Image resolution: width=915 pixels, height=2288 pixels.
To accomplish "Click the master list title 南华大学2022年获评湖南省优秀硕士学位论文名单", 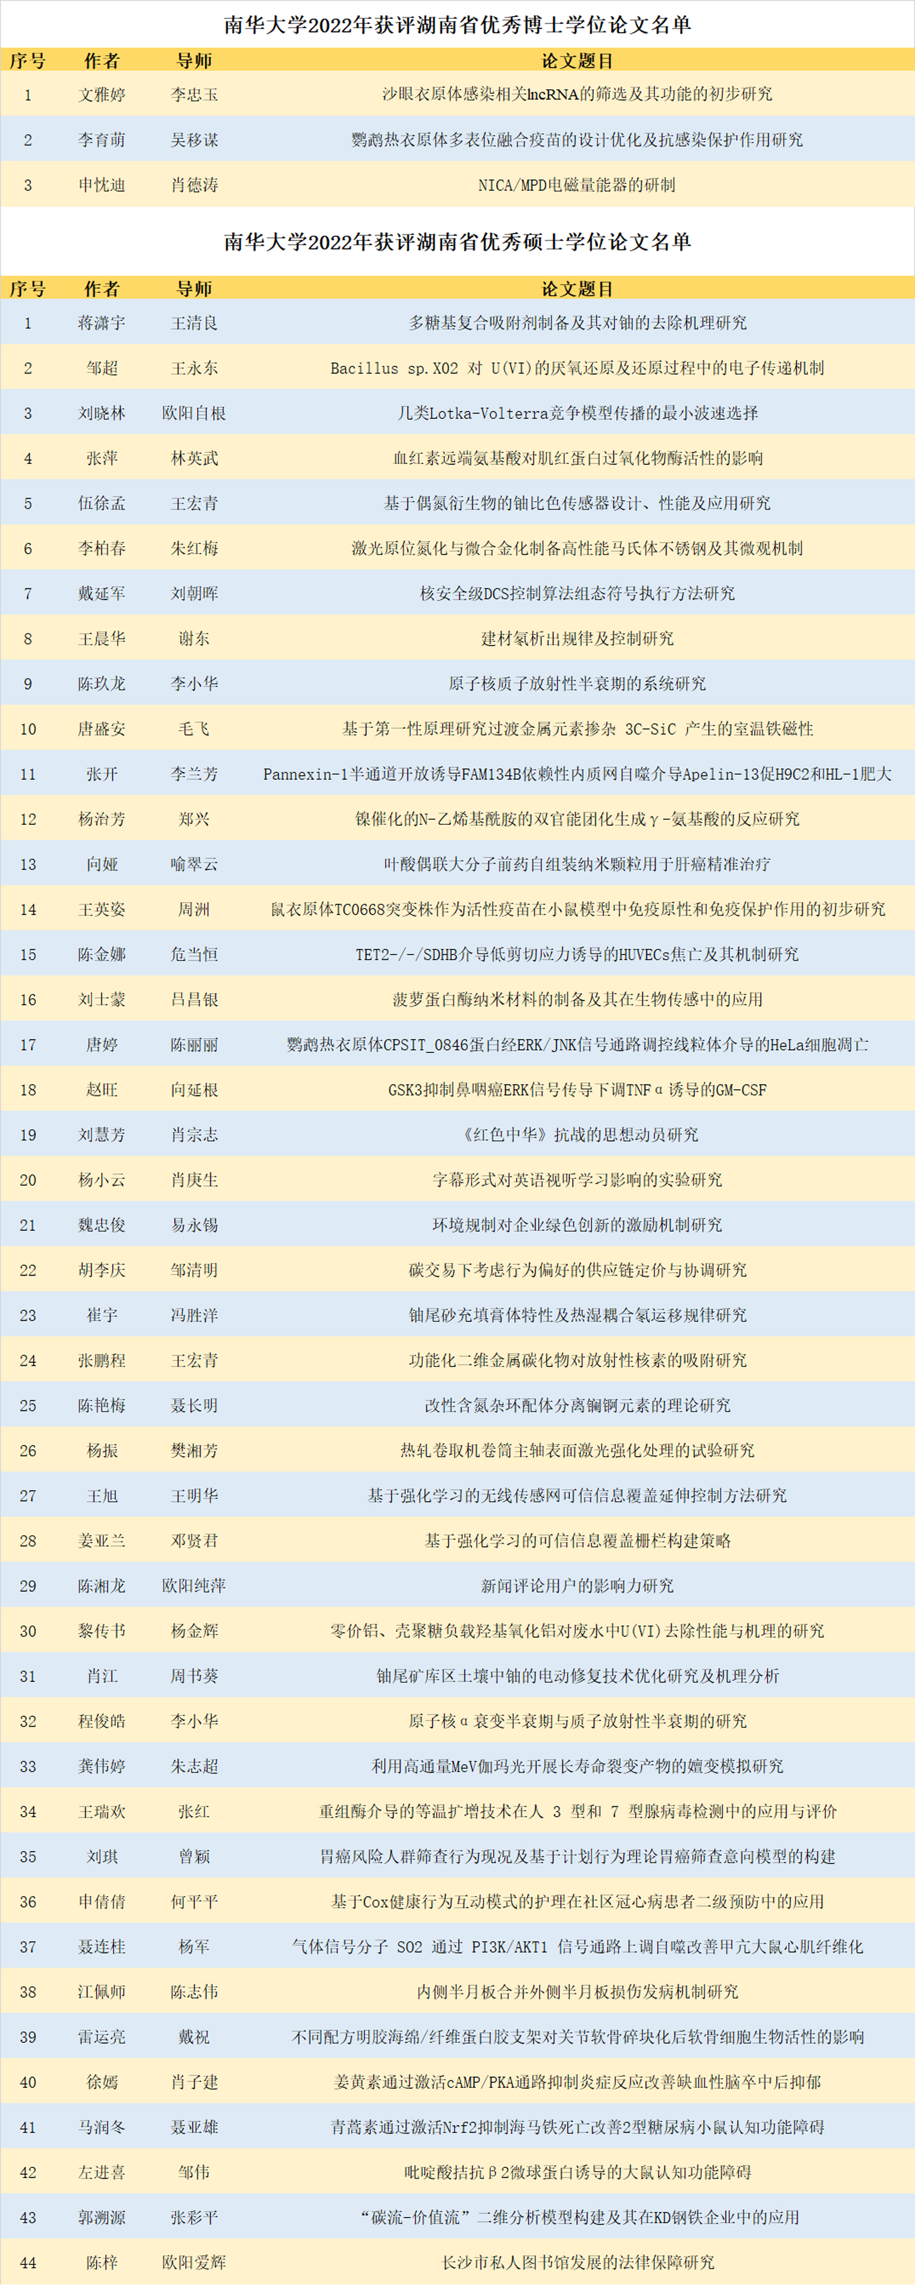I will pos(457,241).
